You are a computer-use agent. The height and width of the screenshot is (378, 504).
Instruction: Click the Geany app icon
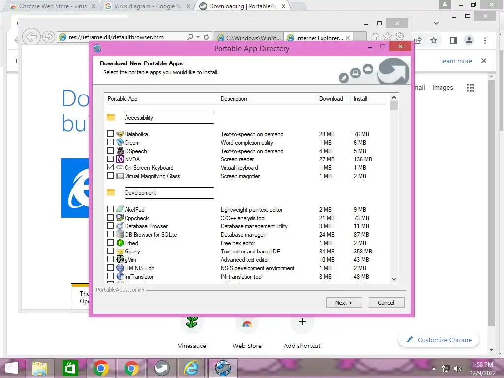(x=120, y=251)
